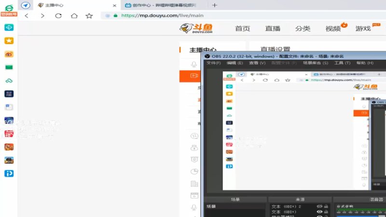
Task: Go to Douyu 分类 link
Action: click(x=303, y=28)
